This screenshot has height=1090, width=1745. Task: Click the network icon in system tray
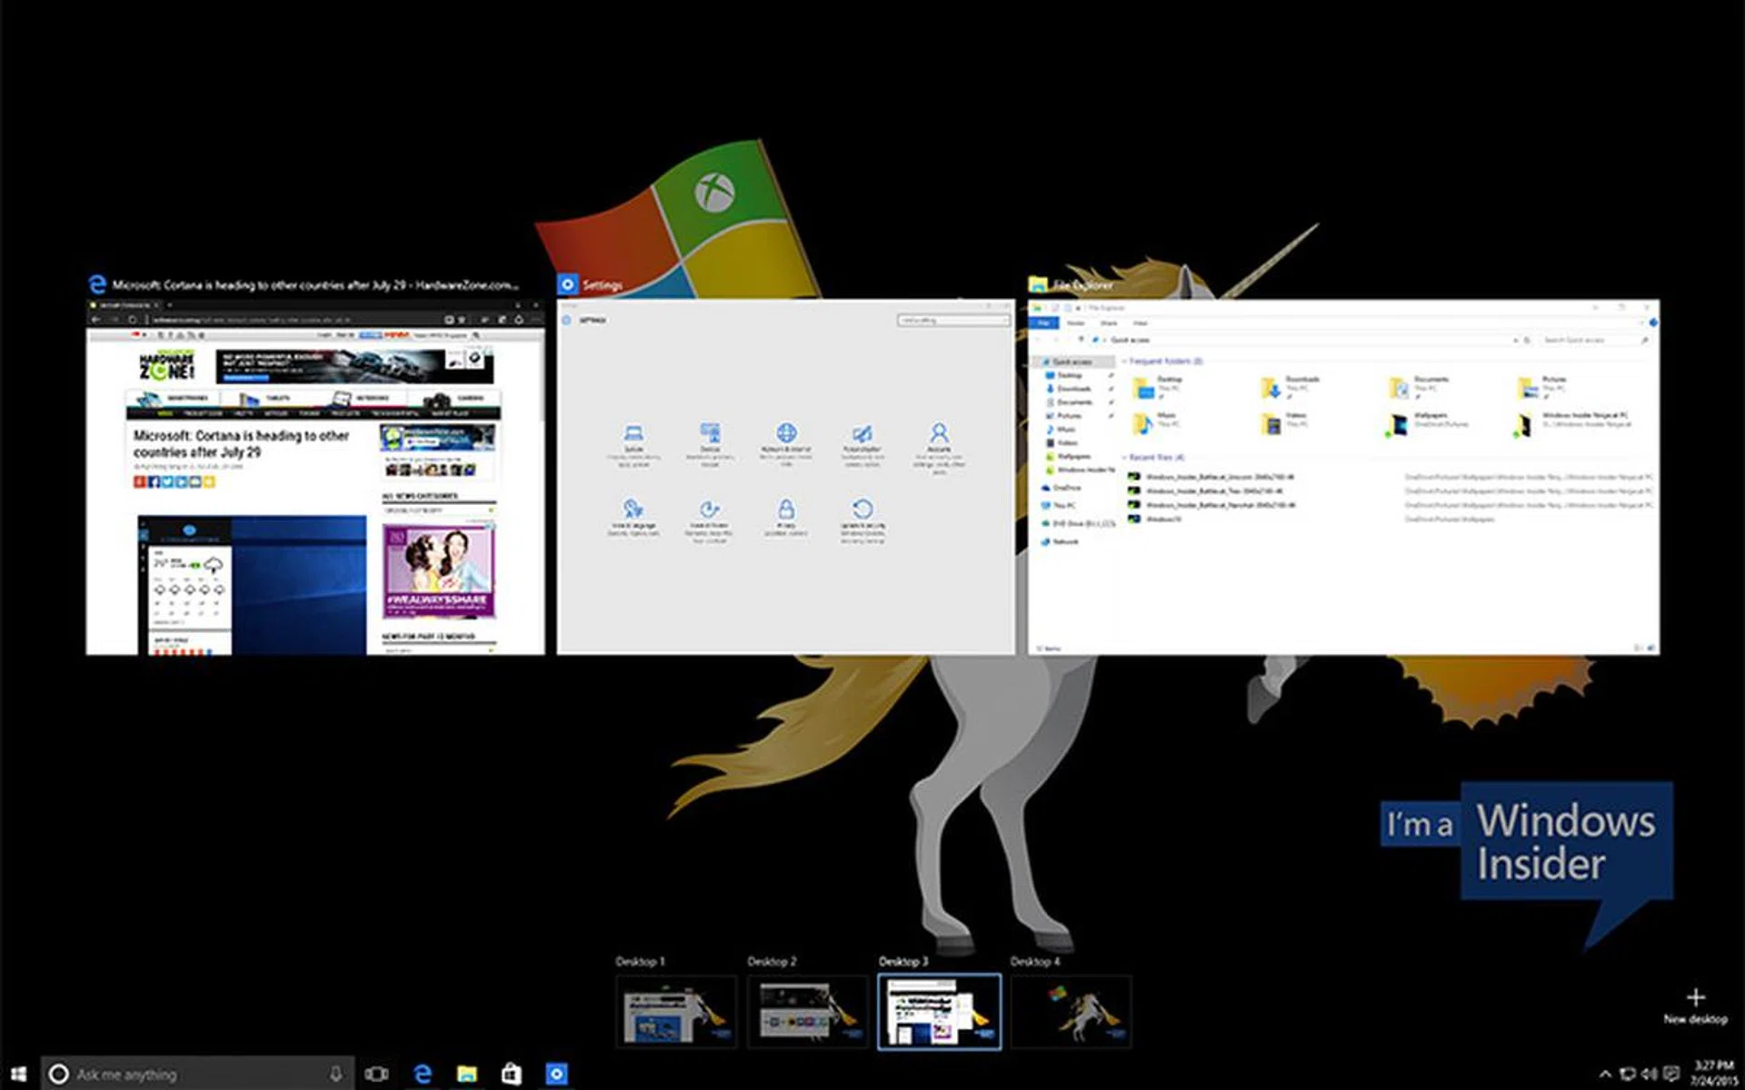coord(1628,1074)
